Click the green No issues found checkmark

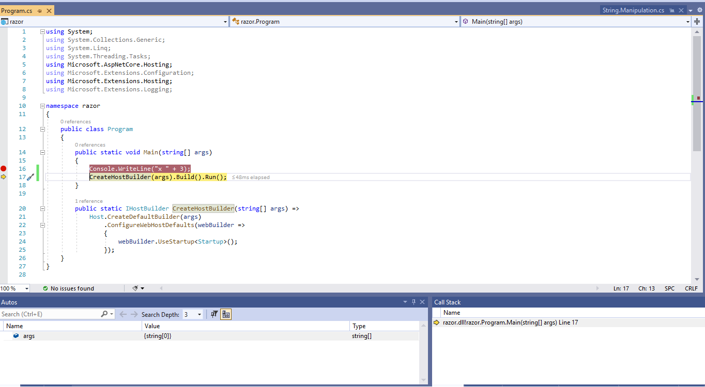point(45,288)
